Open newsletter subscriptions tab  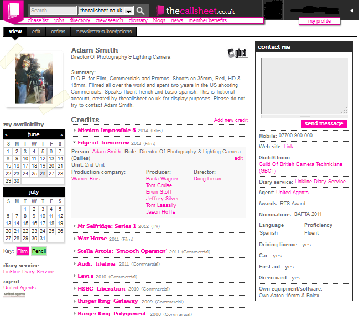coord(104,32)
